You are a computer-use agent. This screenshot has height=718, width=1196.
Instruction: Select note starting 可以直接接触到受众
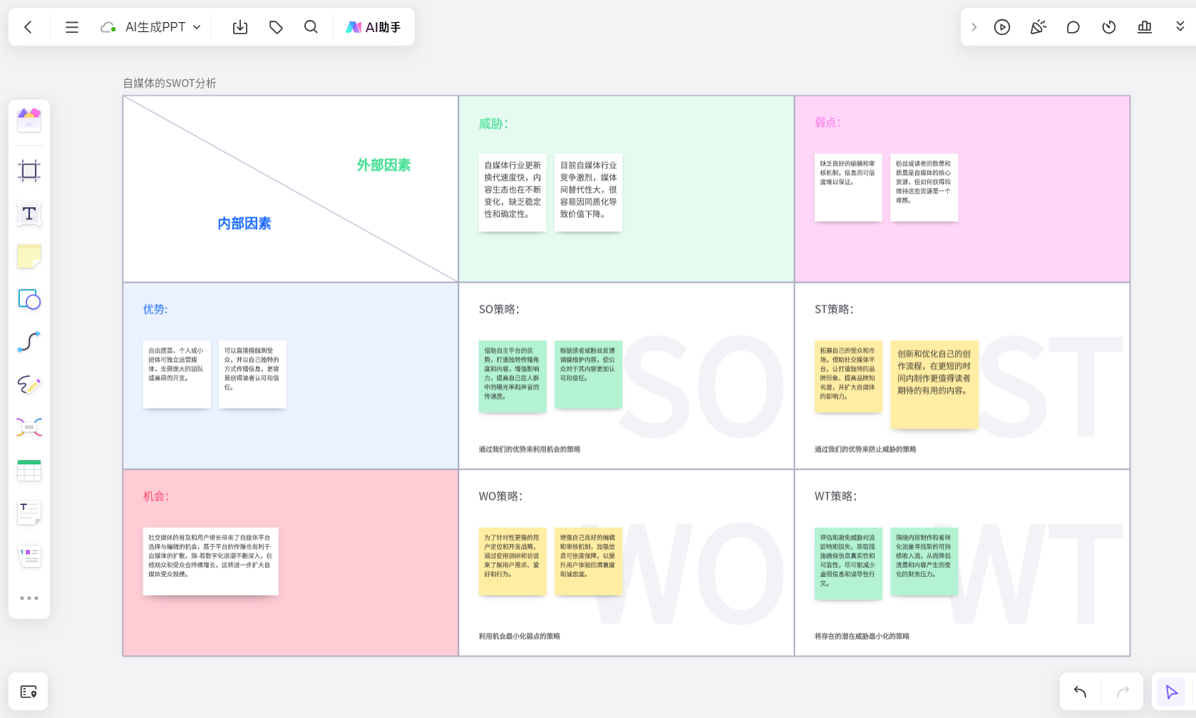pyautogui.click(x=252, y=375)
